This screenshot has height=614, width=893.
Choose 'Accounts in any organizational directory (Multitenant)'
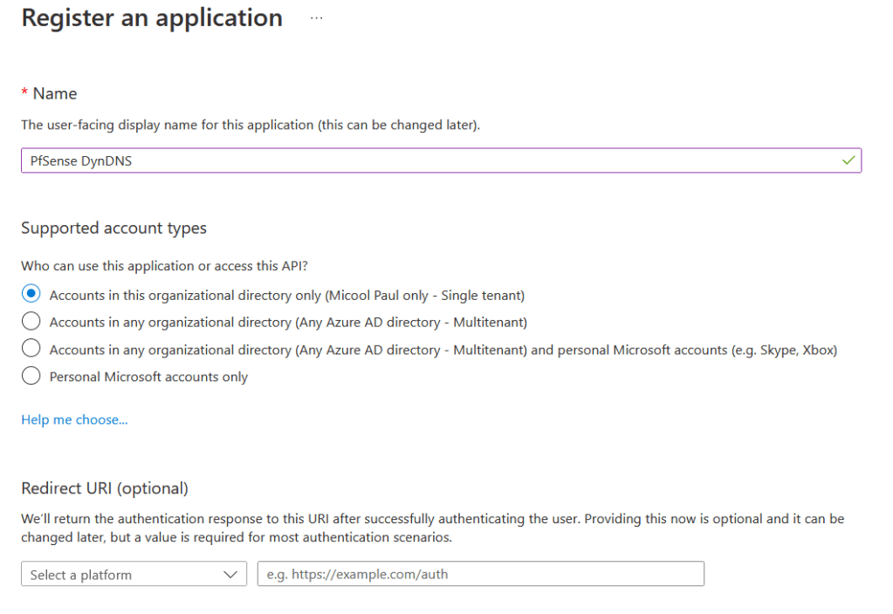31,322
